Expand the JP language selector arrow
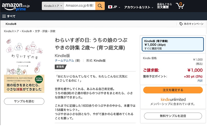207x126 pixels. (x=119, y=8)
